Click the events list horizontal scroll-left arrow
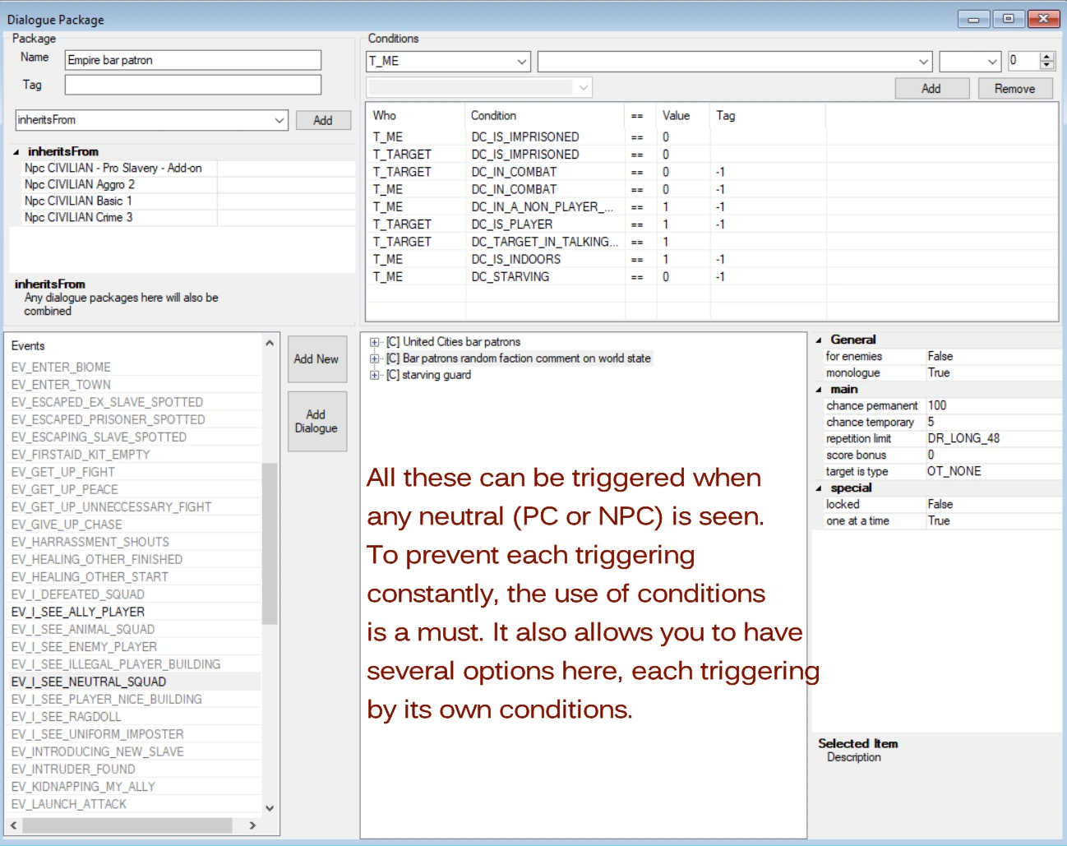This screenshot has height=846, width=1067. (x=14, y=825)
